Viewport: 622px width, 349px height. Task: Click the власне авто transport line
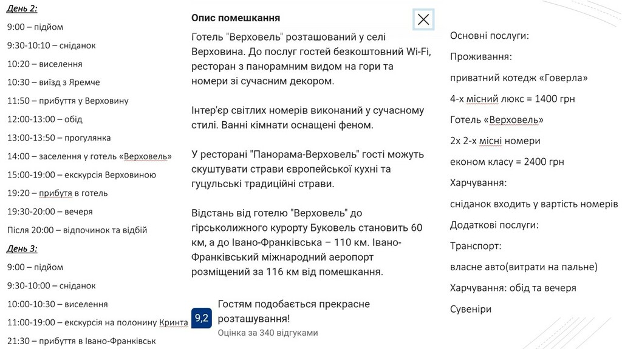pyautogui.click(x=524, y=267)
